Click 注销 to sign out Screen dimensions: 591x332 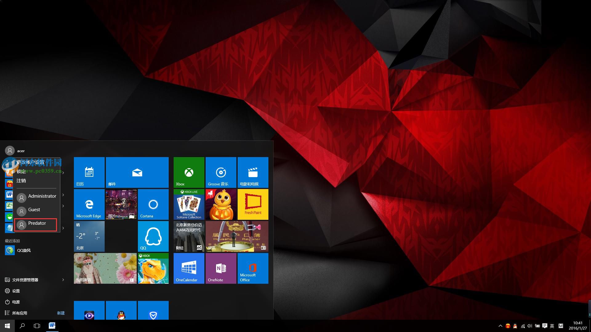21,181
